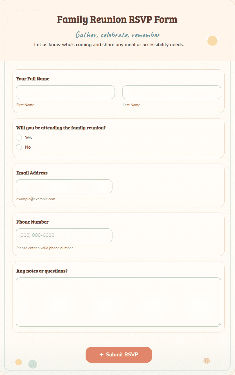Click the 'Any notes or questions?' label
235x375 pixels.
pos(42,271)
